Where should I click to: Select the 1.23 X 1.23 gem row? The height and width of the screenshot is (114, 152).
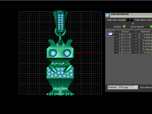(x=133, y=47)
